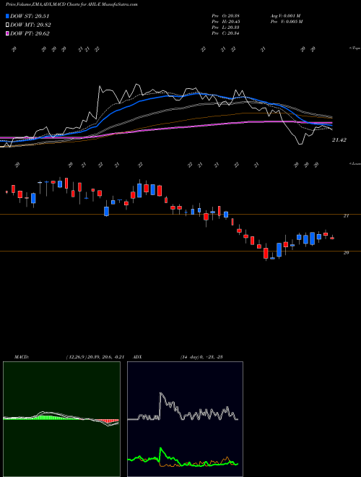Click the 21 price level axis label
The height and width of the screenshot is (477, 361).
pyautogui.click(x=346, y=215)
